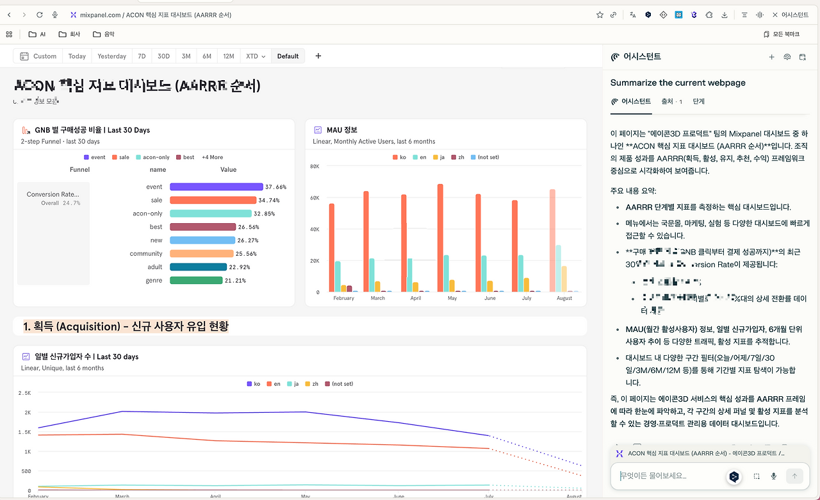Viewport: 820px width, 500px height.
Task: Copy the page link using the chain icon
Action: (x=613, y=15)
